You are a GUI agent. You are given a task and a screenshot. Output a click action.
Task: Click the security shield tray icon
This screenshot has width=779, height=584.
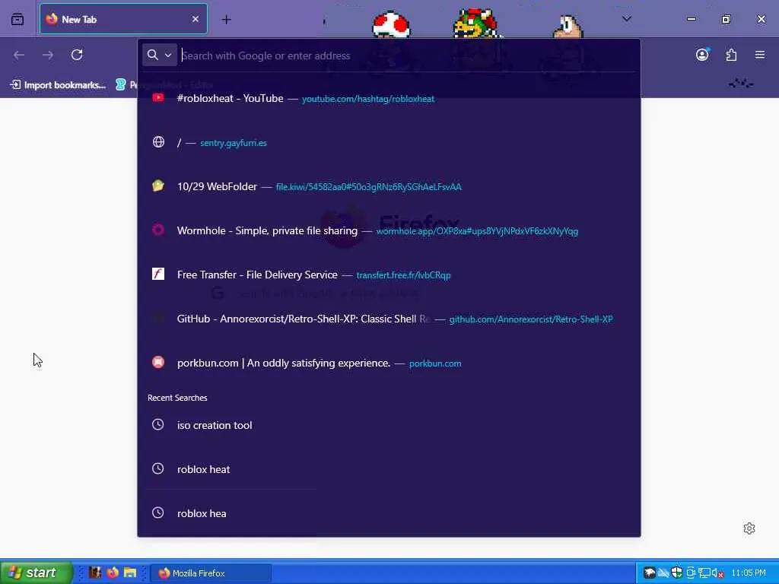tap(676, 573)
